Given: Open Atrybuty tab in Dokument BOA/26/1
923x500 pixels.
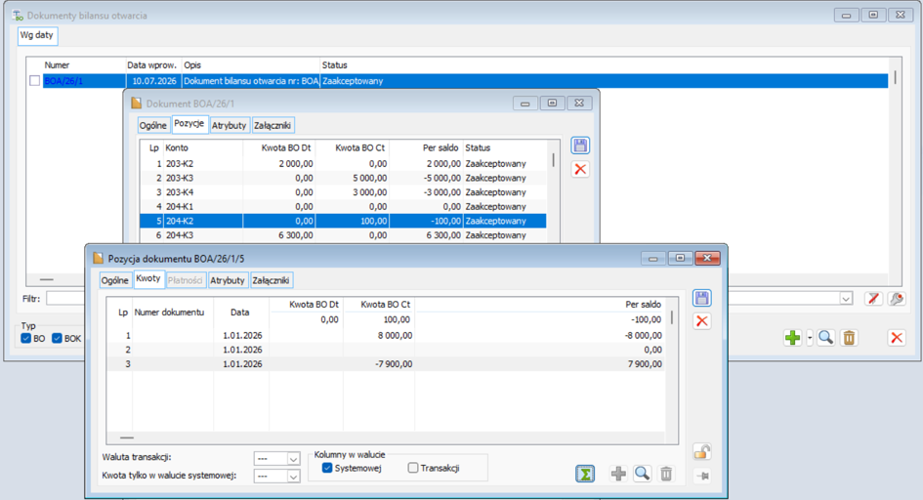Looking at the screenshot, I should coord(229,125).
